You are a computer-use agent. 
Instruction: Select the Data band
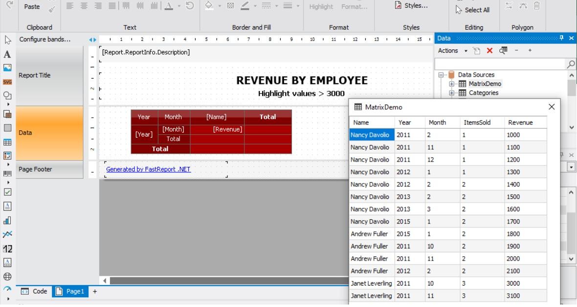pyautogui.click(x=49, y=133)
